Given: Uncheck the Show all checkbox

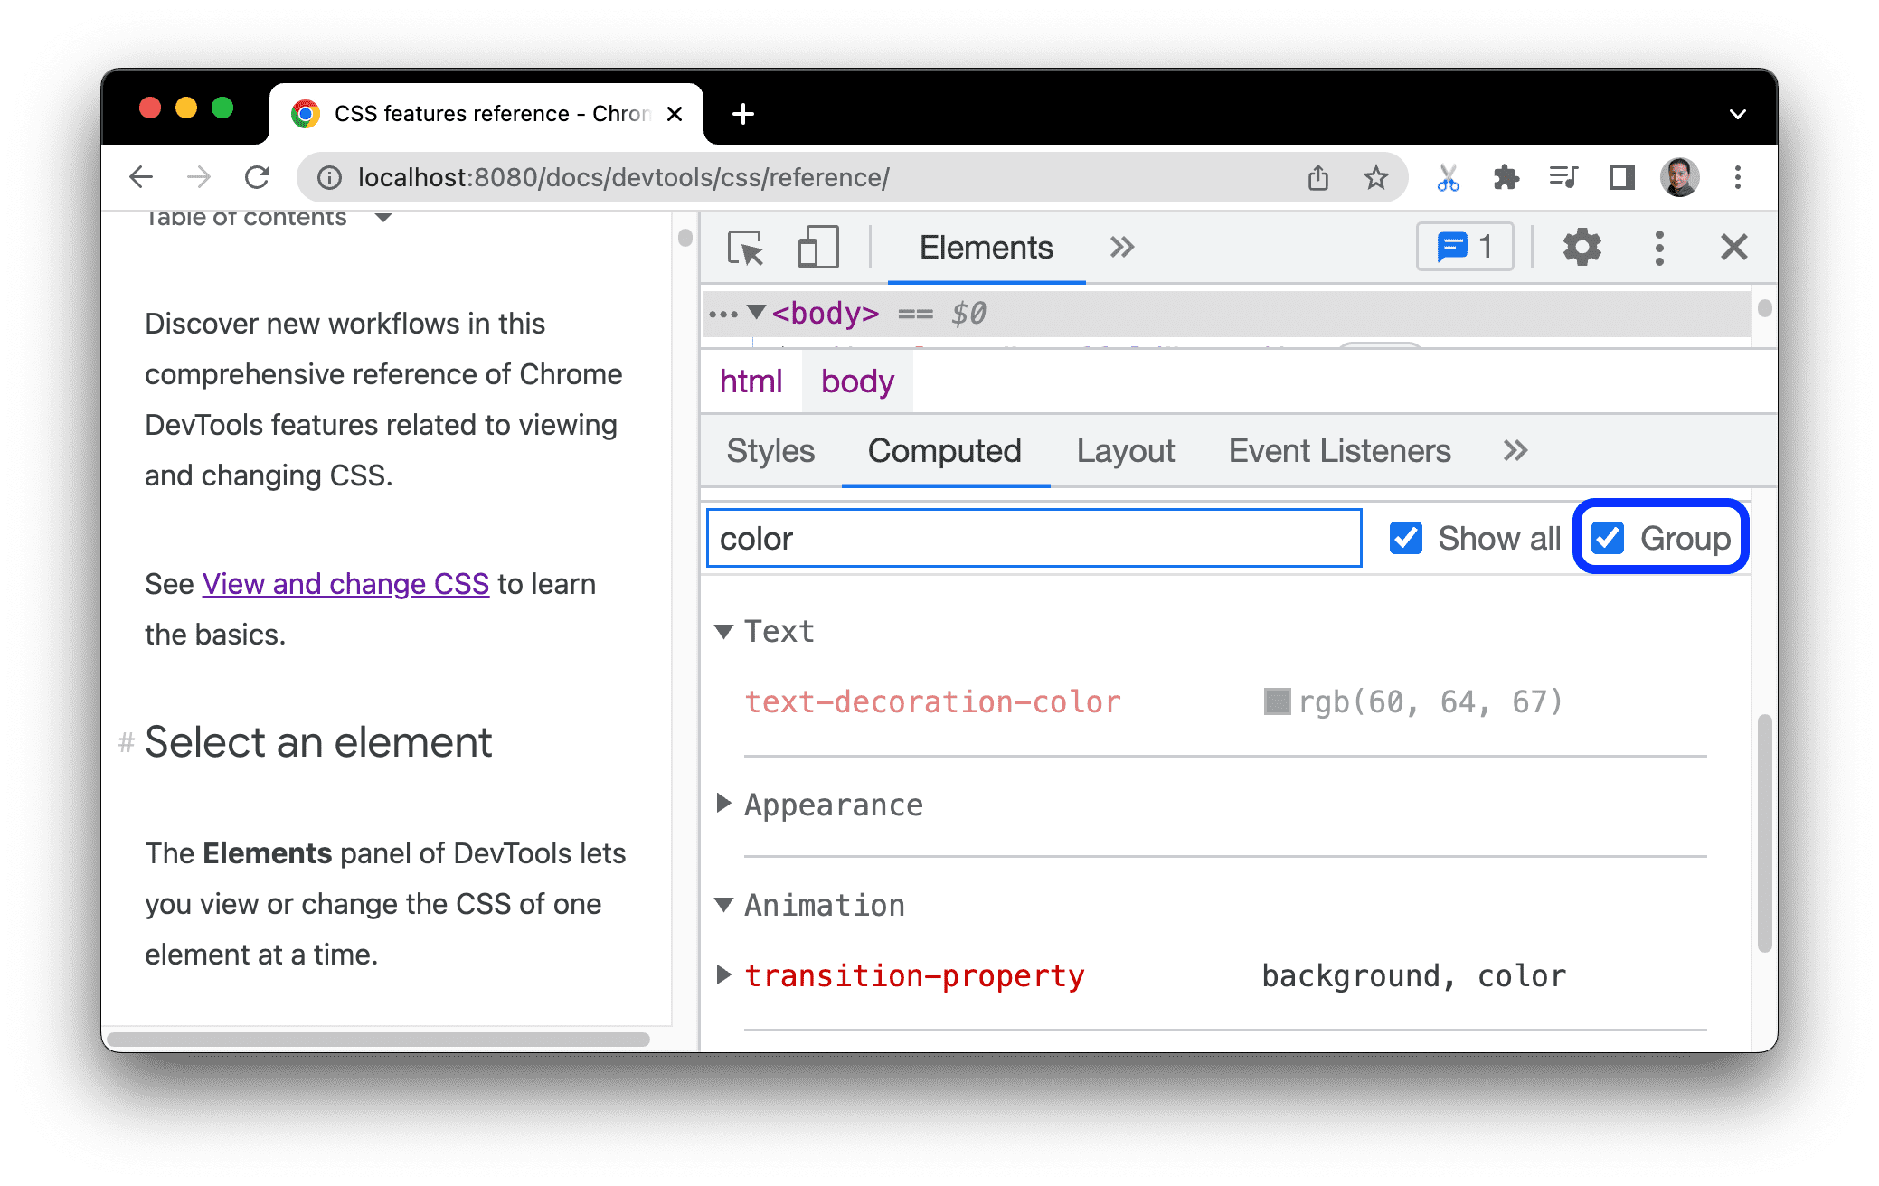Looking at the screenshot, I should click(1406, 538).
